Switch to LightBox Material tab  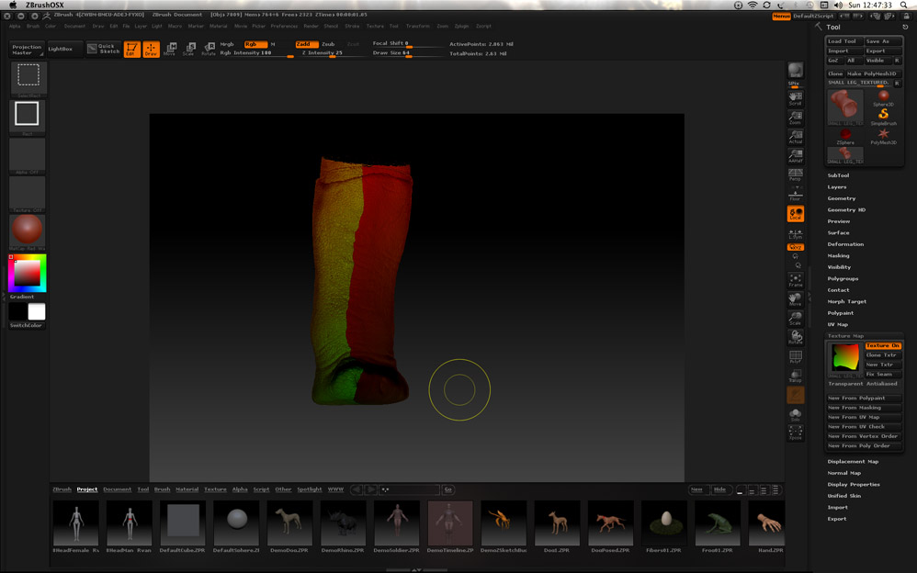(x=187, y=489)
